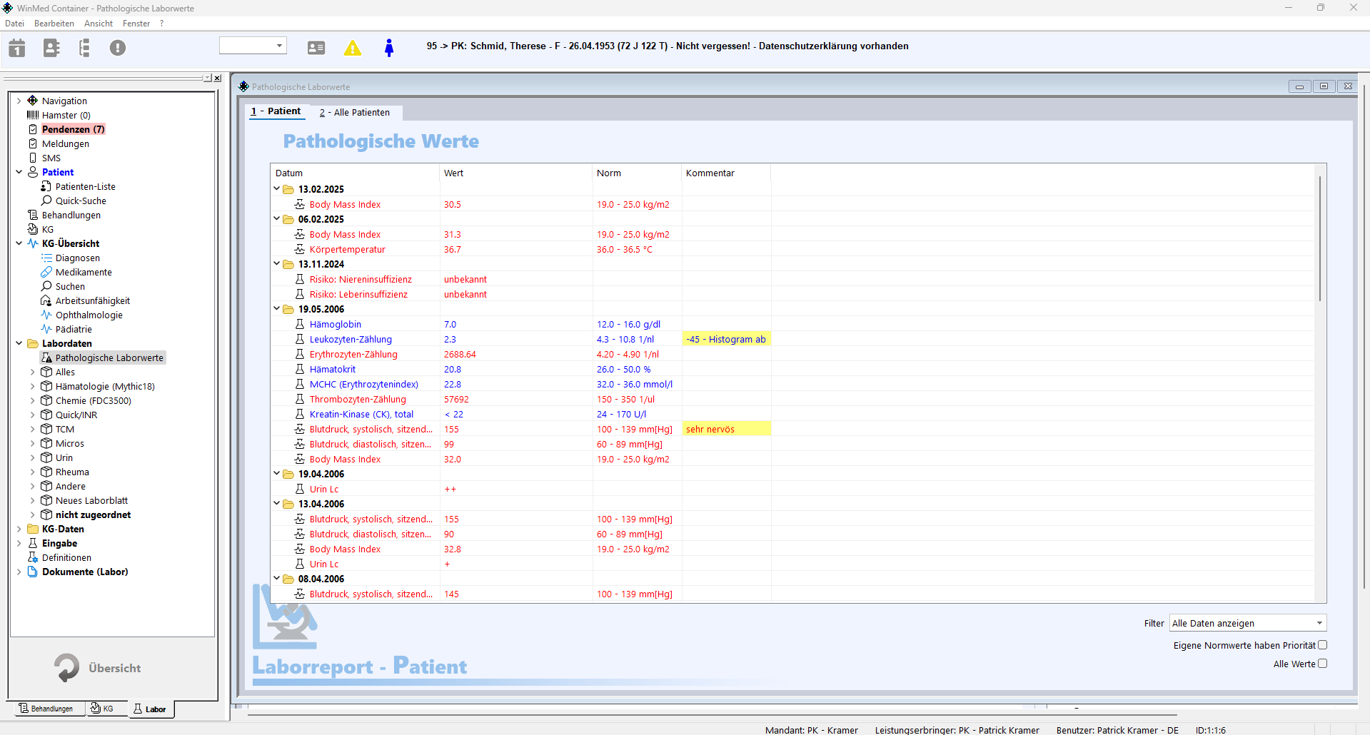Open Medikamente entry

tap(84, 272)
